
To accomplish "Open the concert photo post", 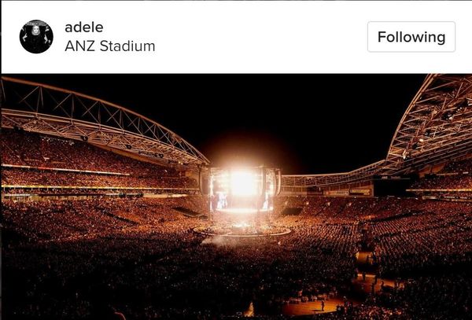I will coord(237,197).
